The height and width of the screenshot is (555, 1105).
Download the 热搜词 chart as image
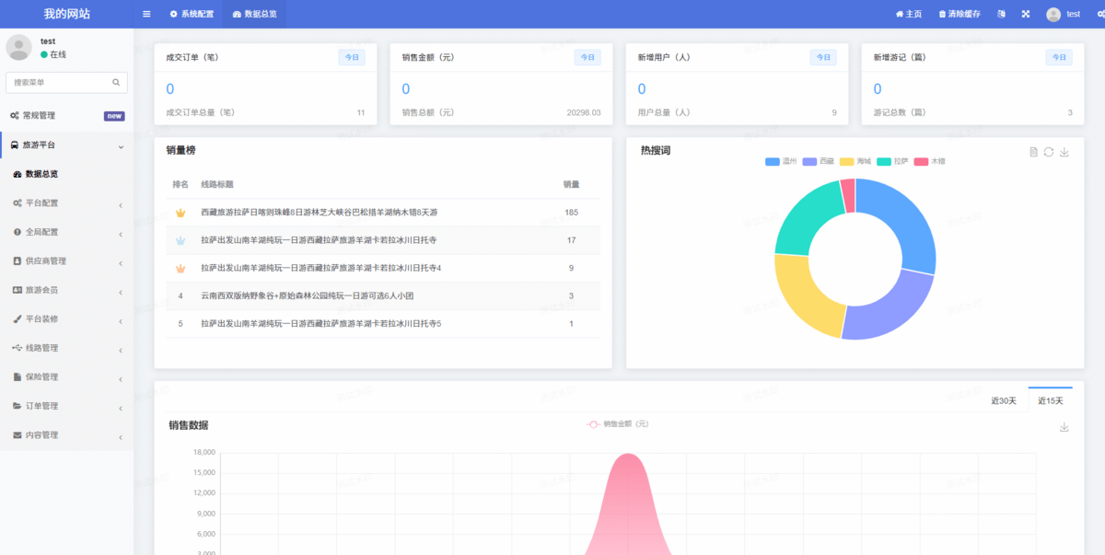pyautogui.click(x=1064, y=152)
